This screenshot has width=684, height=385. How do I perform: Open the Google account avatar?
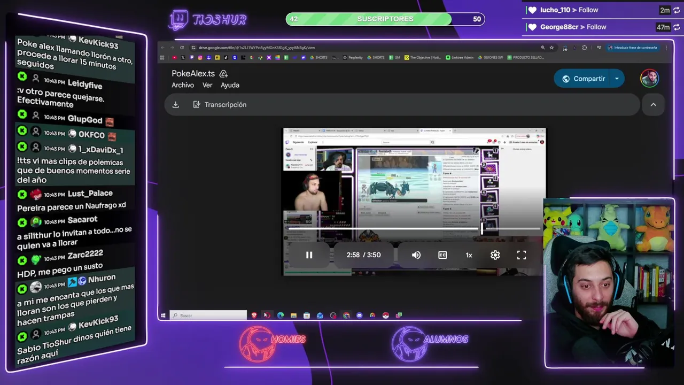(650, 79)
